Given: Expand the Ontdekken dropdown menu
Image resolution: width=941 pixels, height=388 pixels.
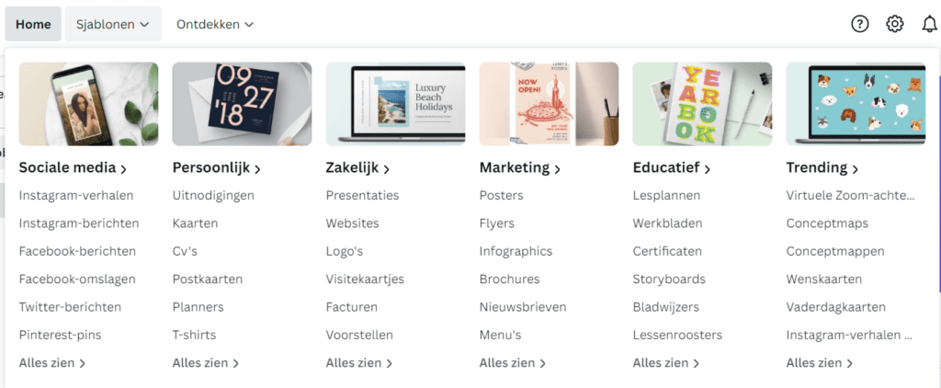Looking at the screenshot, I should coord(215,24).
